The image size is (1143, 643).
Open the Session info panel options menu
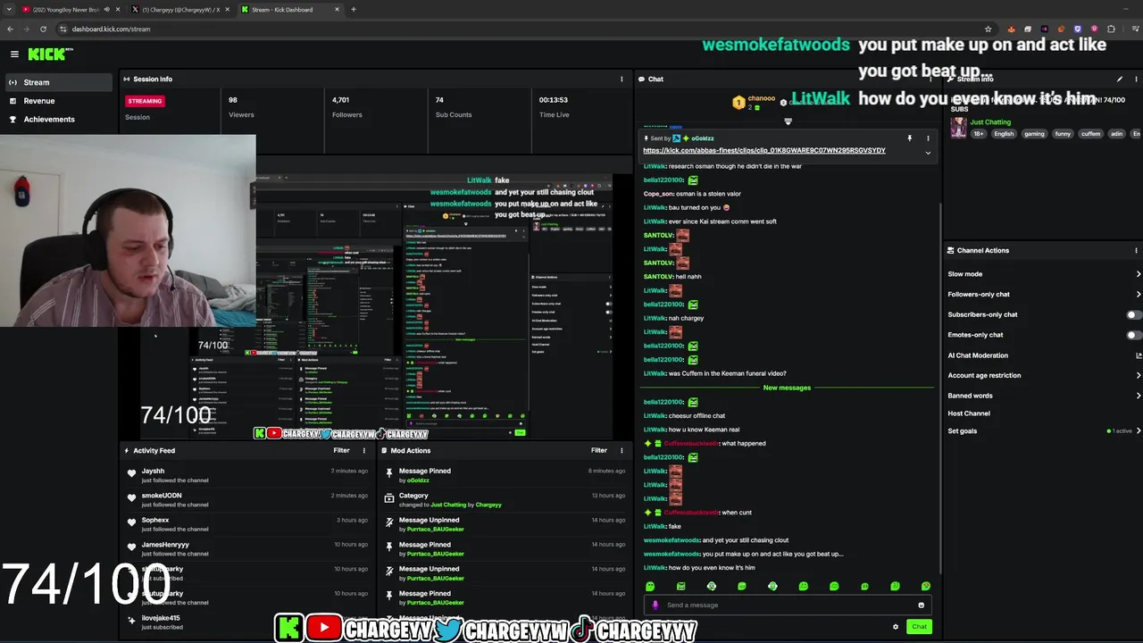(622, 79)
